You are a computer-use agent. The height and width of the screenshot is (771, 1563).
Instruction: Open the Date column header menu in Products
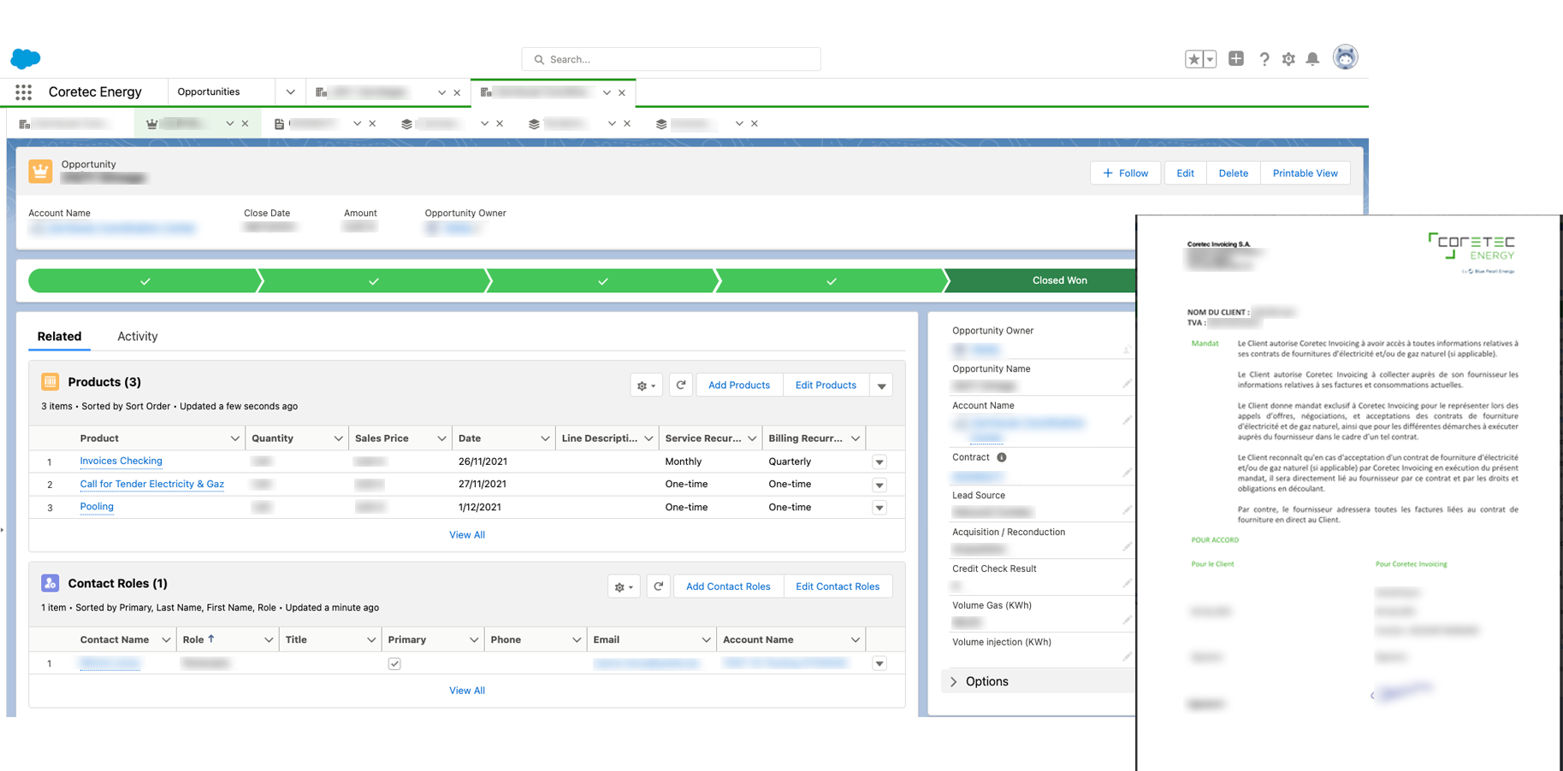point(545,438)
